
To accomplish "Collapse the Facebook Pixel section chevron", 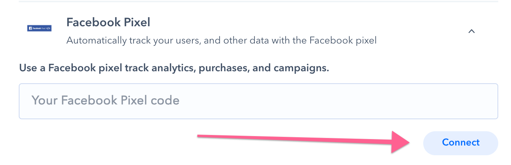I will click(472, 31).
